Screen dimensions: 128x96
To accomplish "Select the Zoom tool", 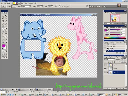I will pyautogui.click(x=6, y=42).
